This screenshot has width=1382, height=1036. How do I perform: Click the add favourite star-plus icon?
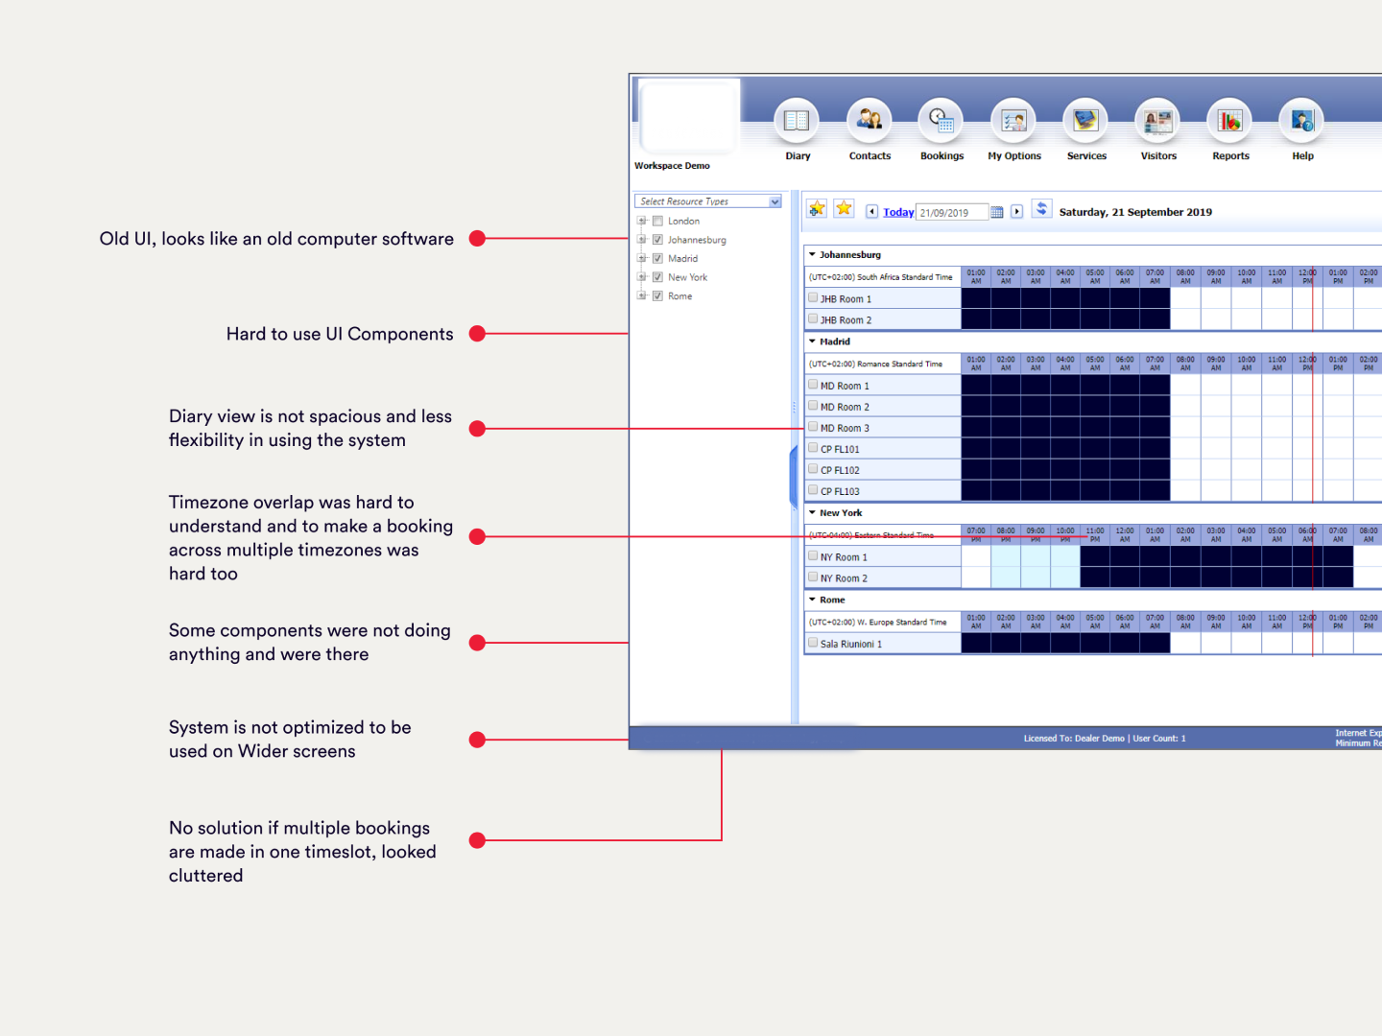point(817,208)
